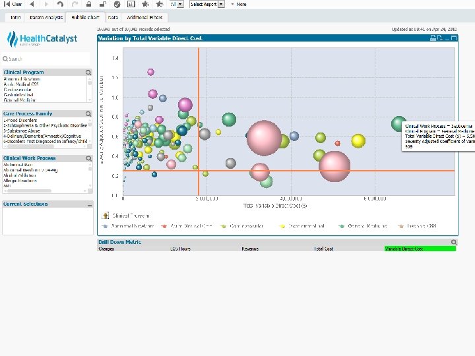475x356 pixels.
Task: Select General Medicine in Clinical Program list
Action: pos(45,100)
